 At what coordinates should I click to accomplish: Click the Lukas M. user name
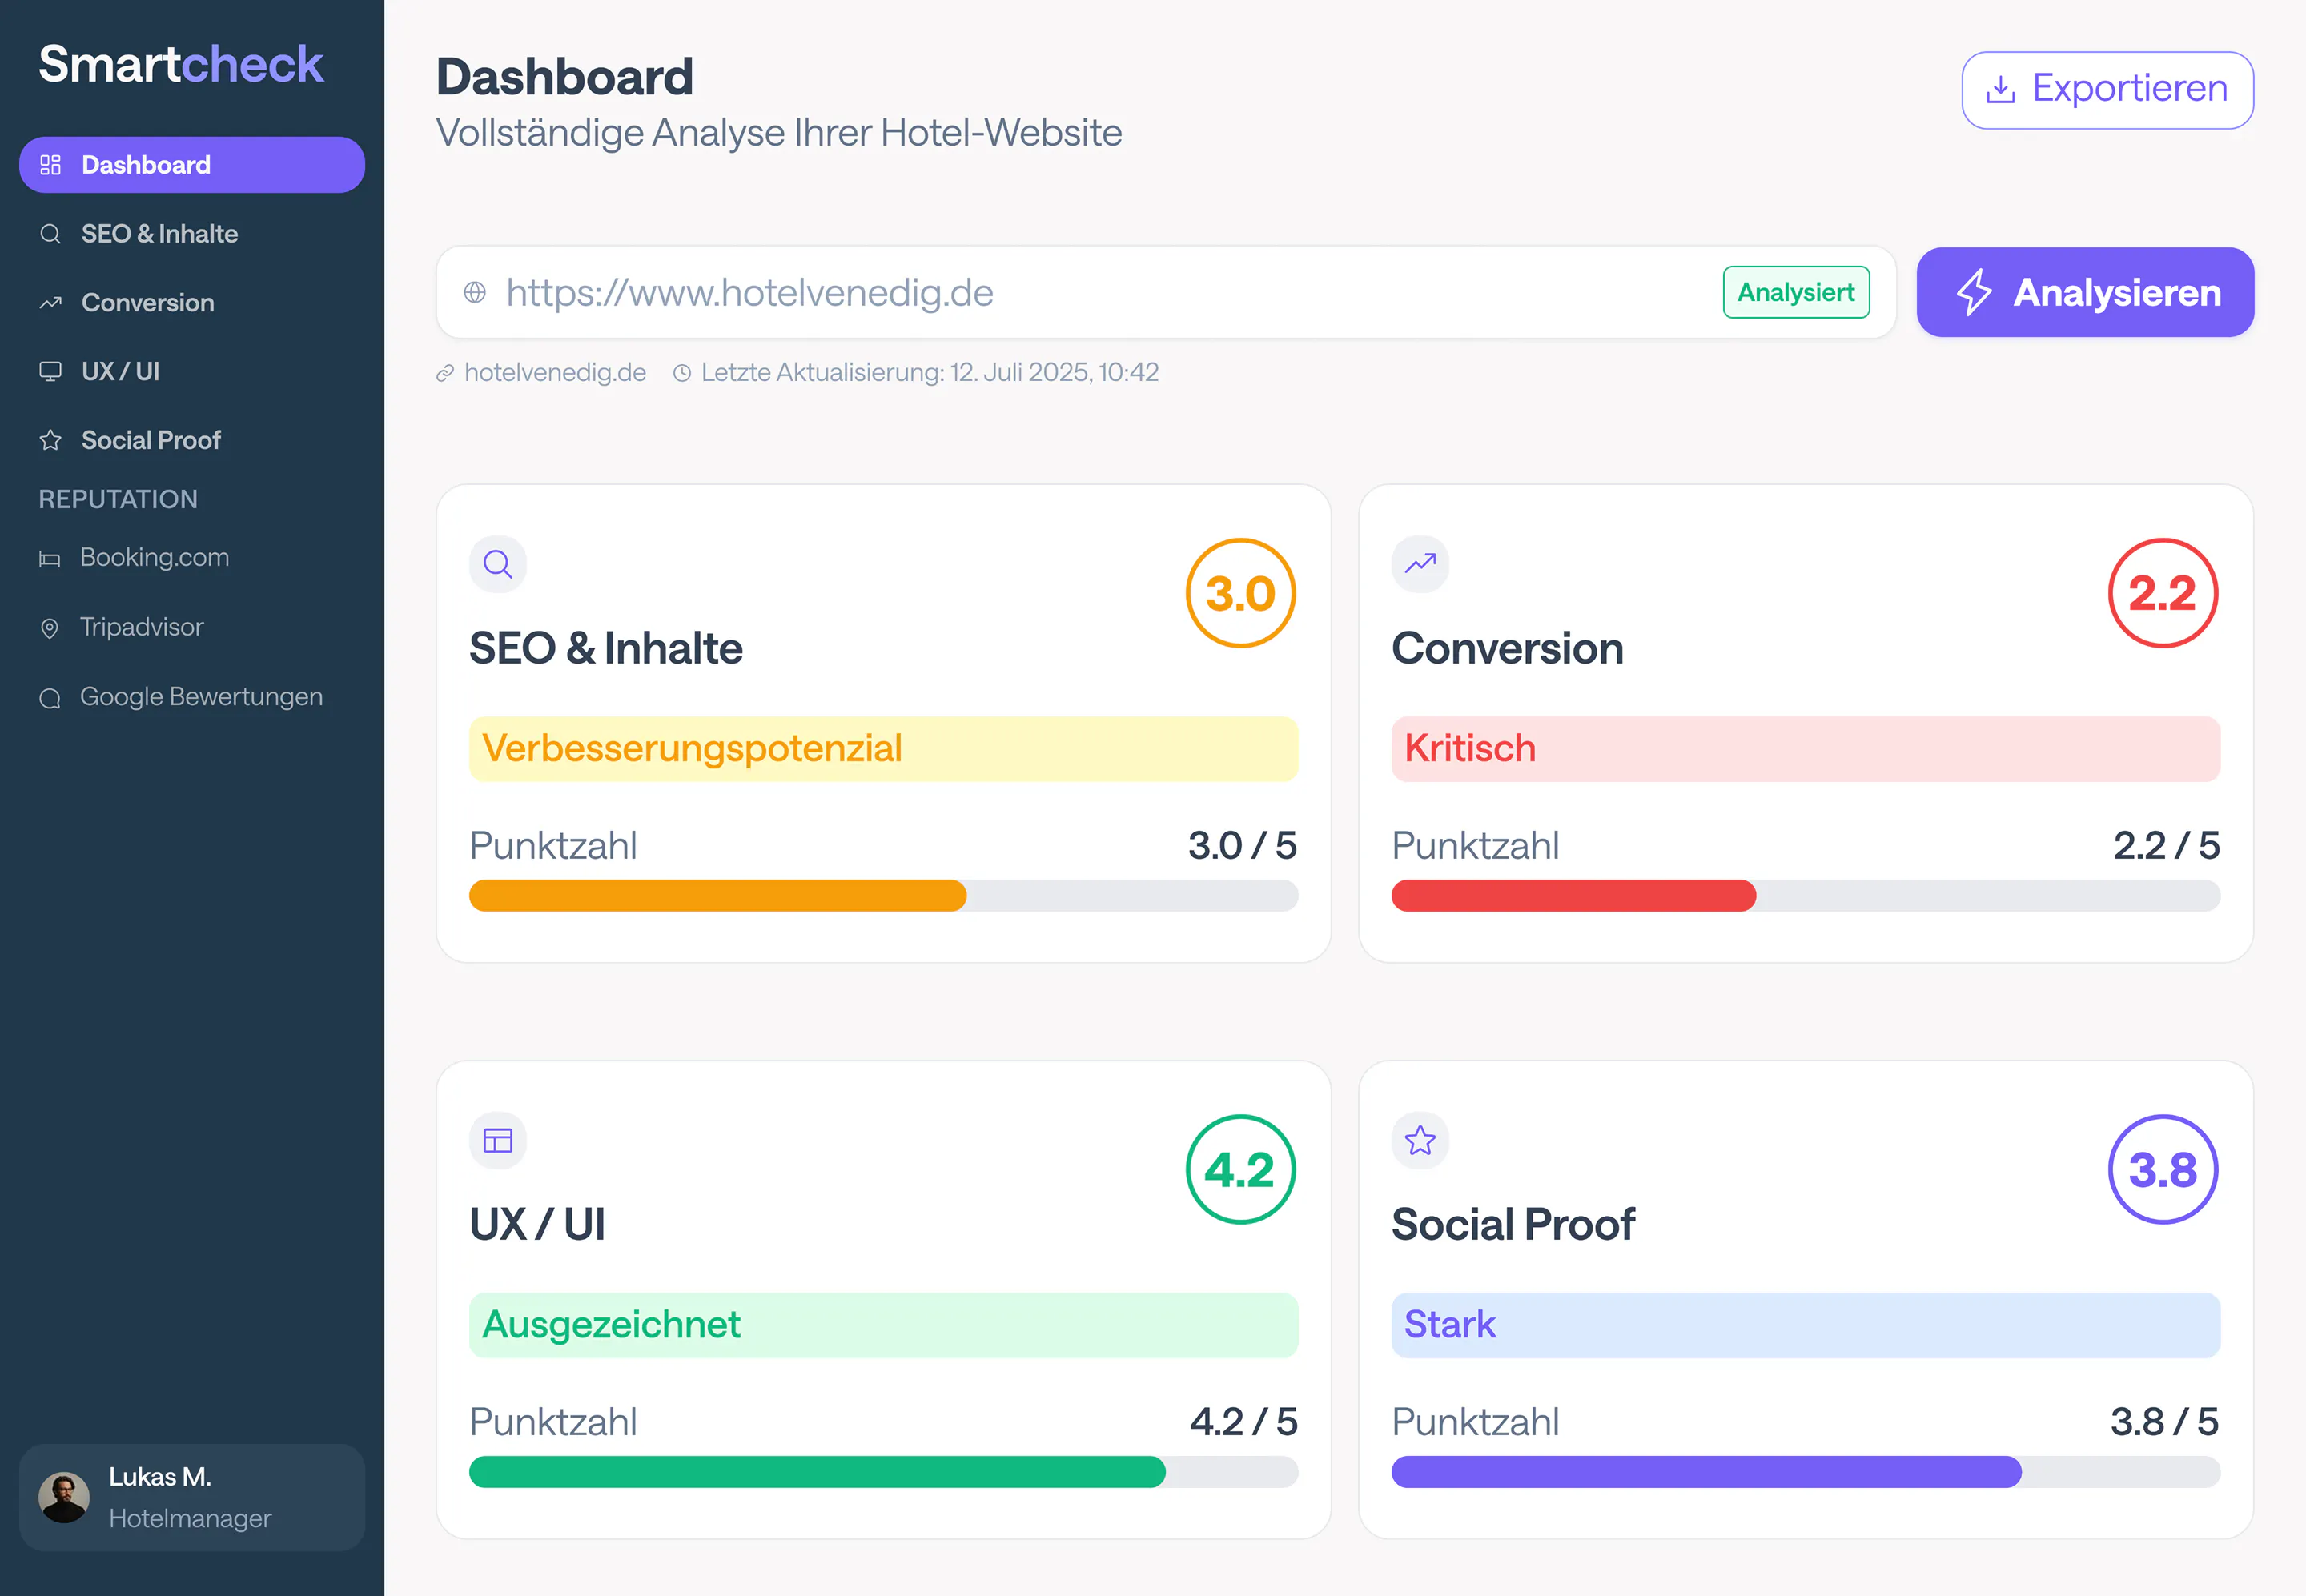[x=160, y=1477]
